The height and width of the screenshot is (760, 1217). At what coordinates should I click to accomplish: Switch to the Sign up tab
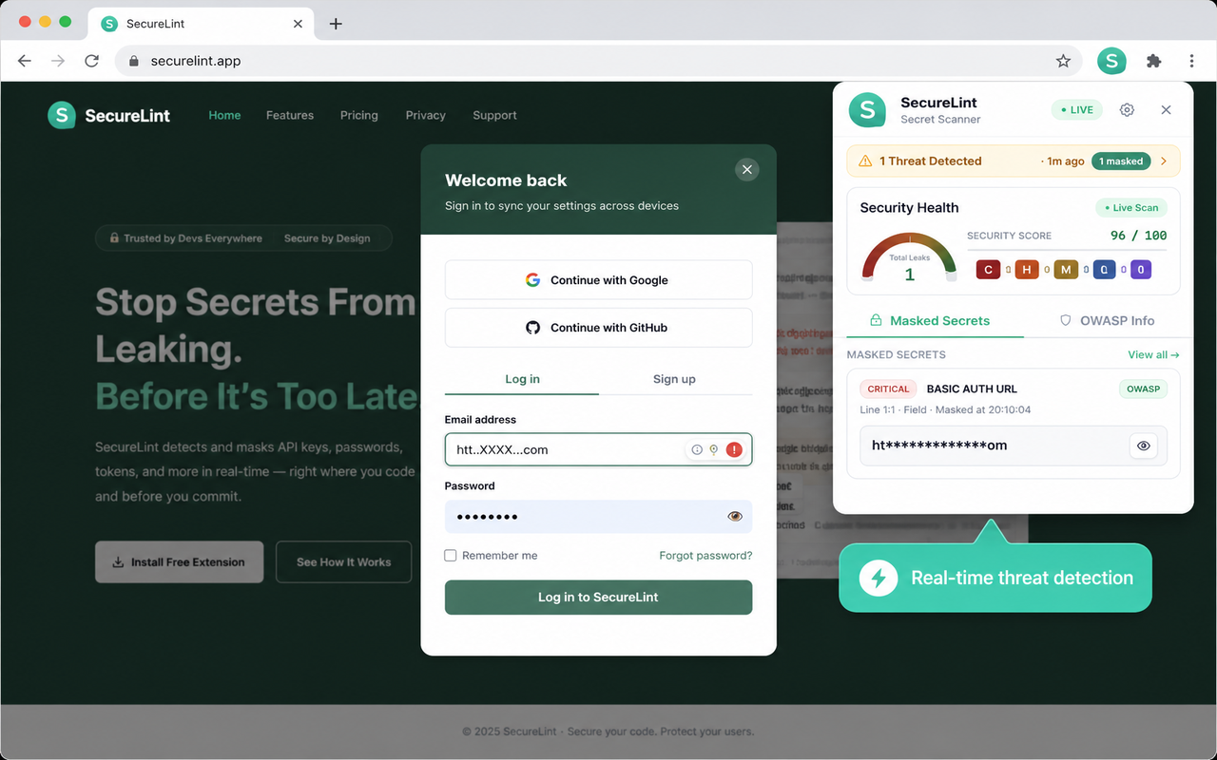[x=674, y=379]
